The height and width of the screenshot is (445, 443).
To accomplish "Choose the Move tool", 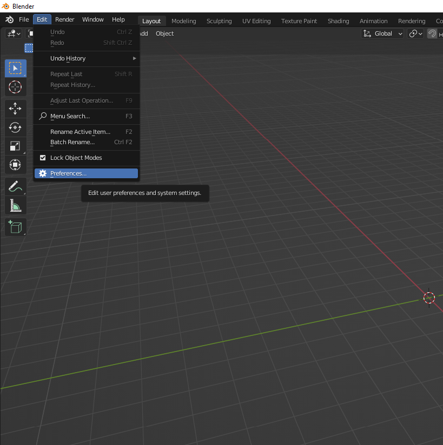I will point(15,109).
